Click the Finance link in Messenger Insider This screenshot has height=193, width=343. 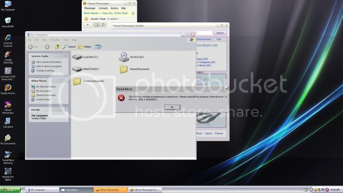pos(219,133)
